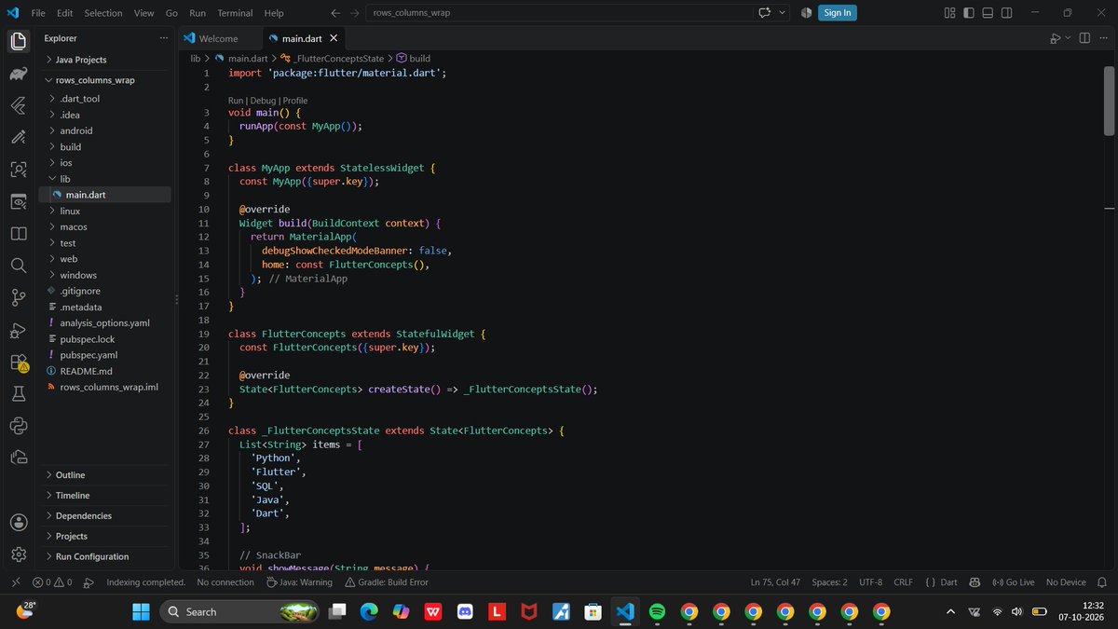
Task: Click the Run or Debug play icon in editor
Action: [x=1054, y=38]
